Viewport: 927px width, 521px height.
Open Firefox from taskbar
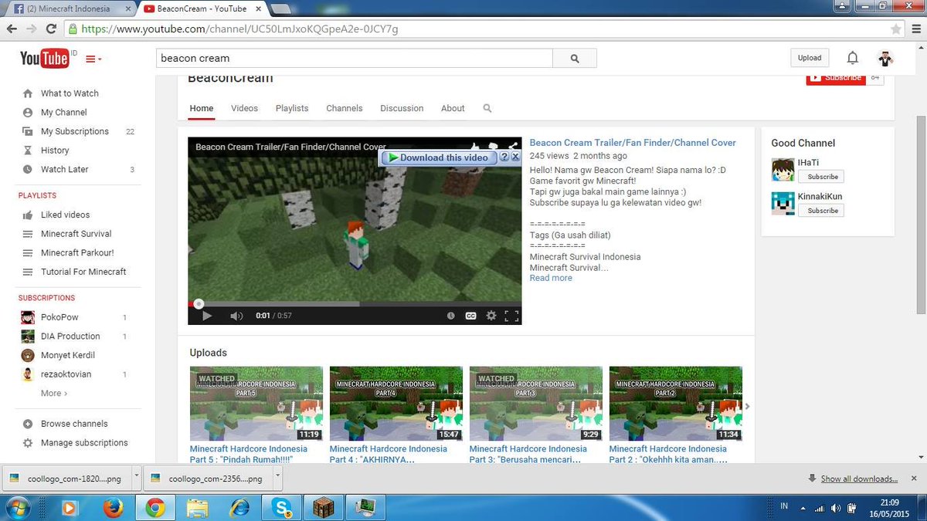(x=113, y=507)
